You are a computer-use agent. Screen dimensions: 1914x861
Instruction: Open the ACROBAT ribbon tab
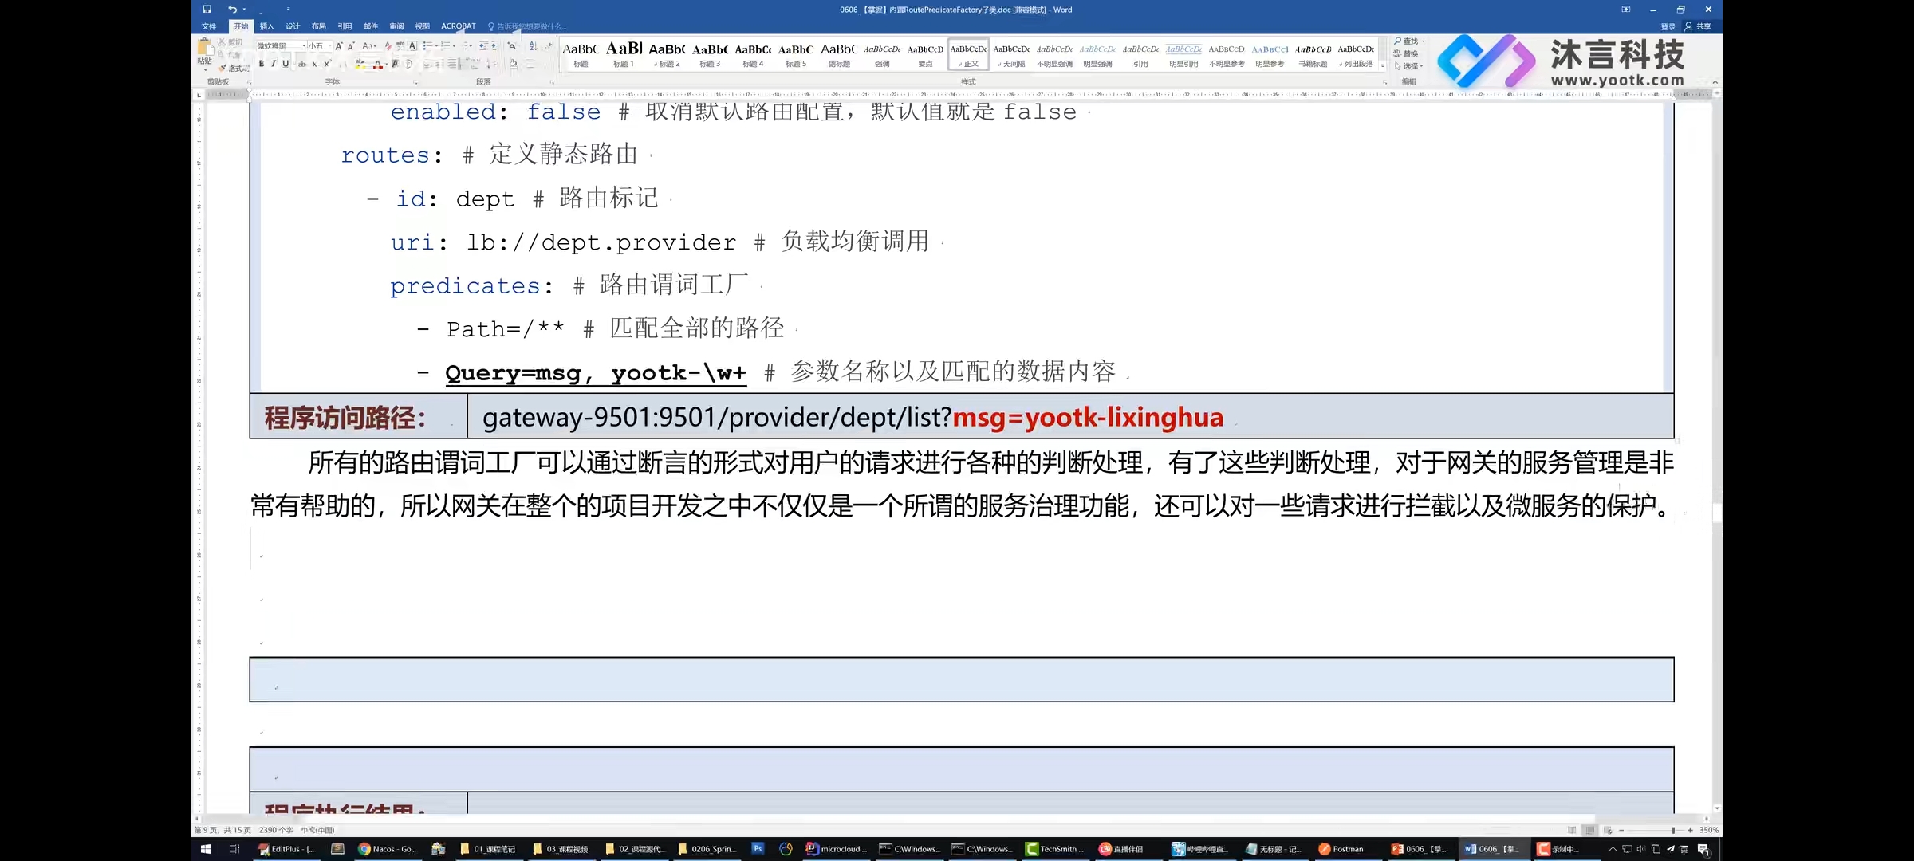(x=459, y=26)
